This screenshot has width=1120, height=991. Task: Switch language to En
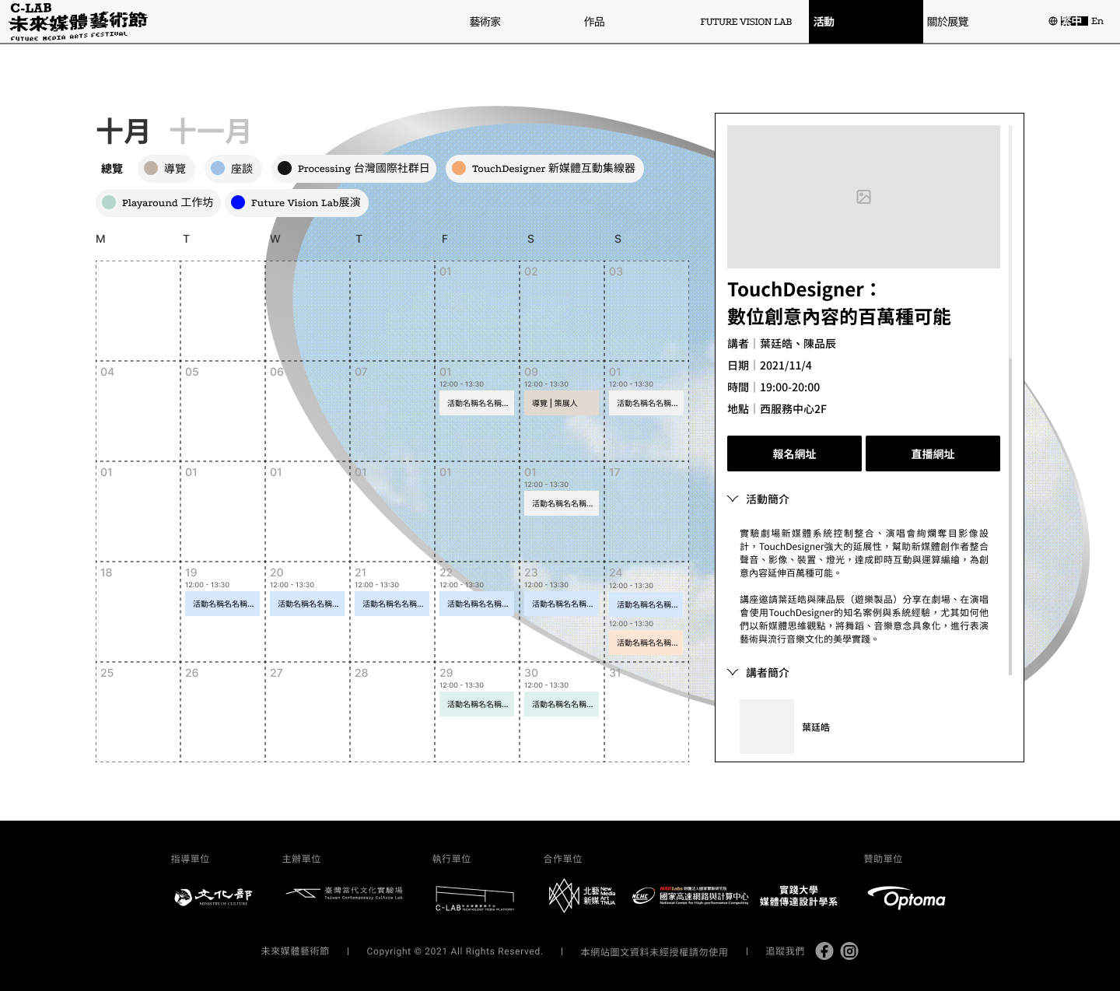point(1097,21)
